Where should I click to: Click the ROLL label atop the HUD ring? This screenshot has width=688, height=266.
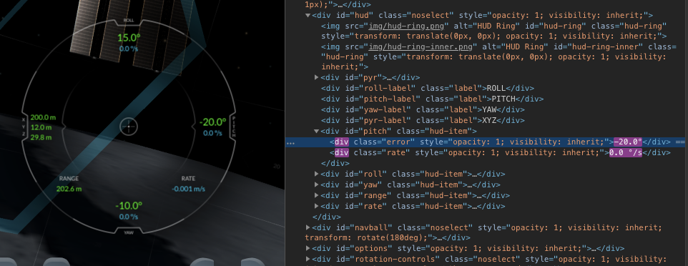[129, 21]
